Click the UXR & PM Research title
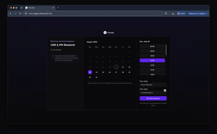217x134 pixels. [63, 45]
